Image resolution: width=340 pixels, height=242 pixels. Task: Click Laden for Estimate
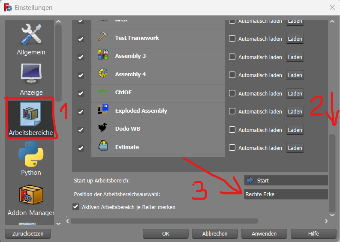295,148
